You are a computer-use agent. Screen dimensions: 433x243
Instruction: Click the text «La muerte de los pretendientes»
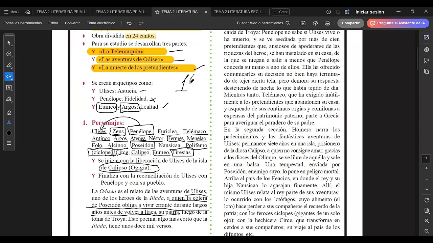point(139,67)
